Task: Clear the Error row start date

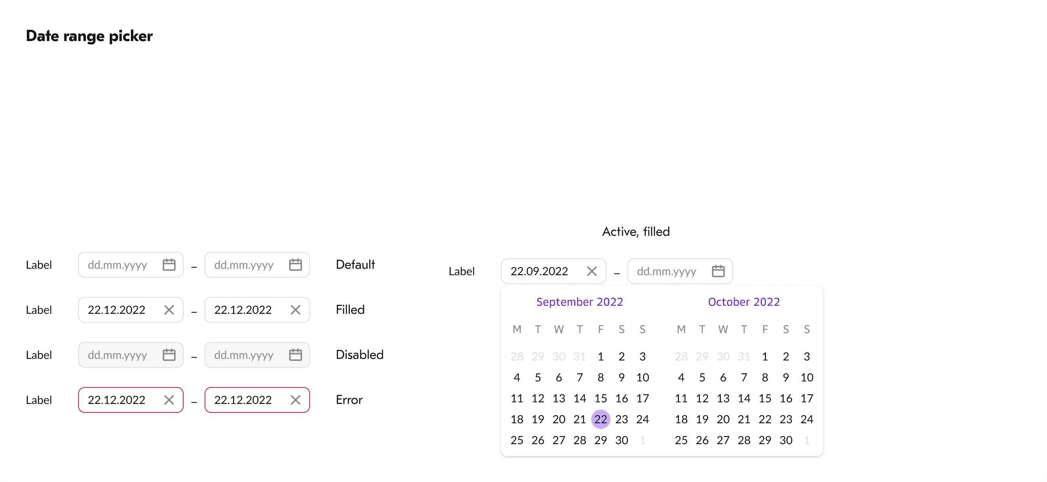Action: 169,400
